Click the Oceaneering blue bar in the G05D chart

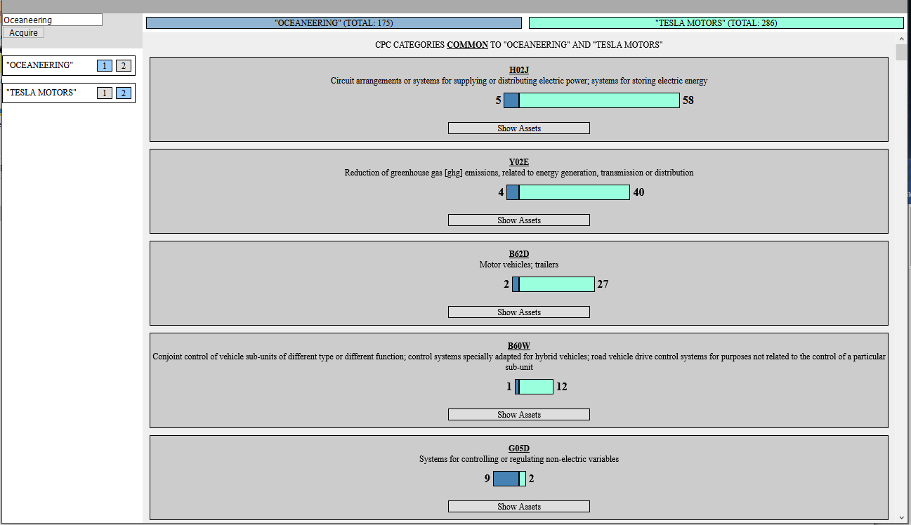click(506, 479)
